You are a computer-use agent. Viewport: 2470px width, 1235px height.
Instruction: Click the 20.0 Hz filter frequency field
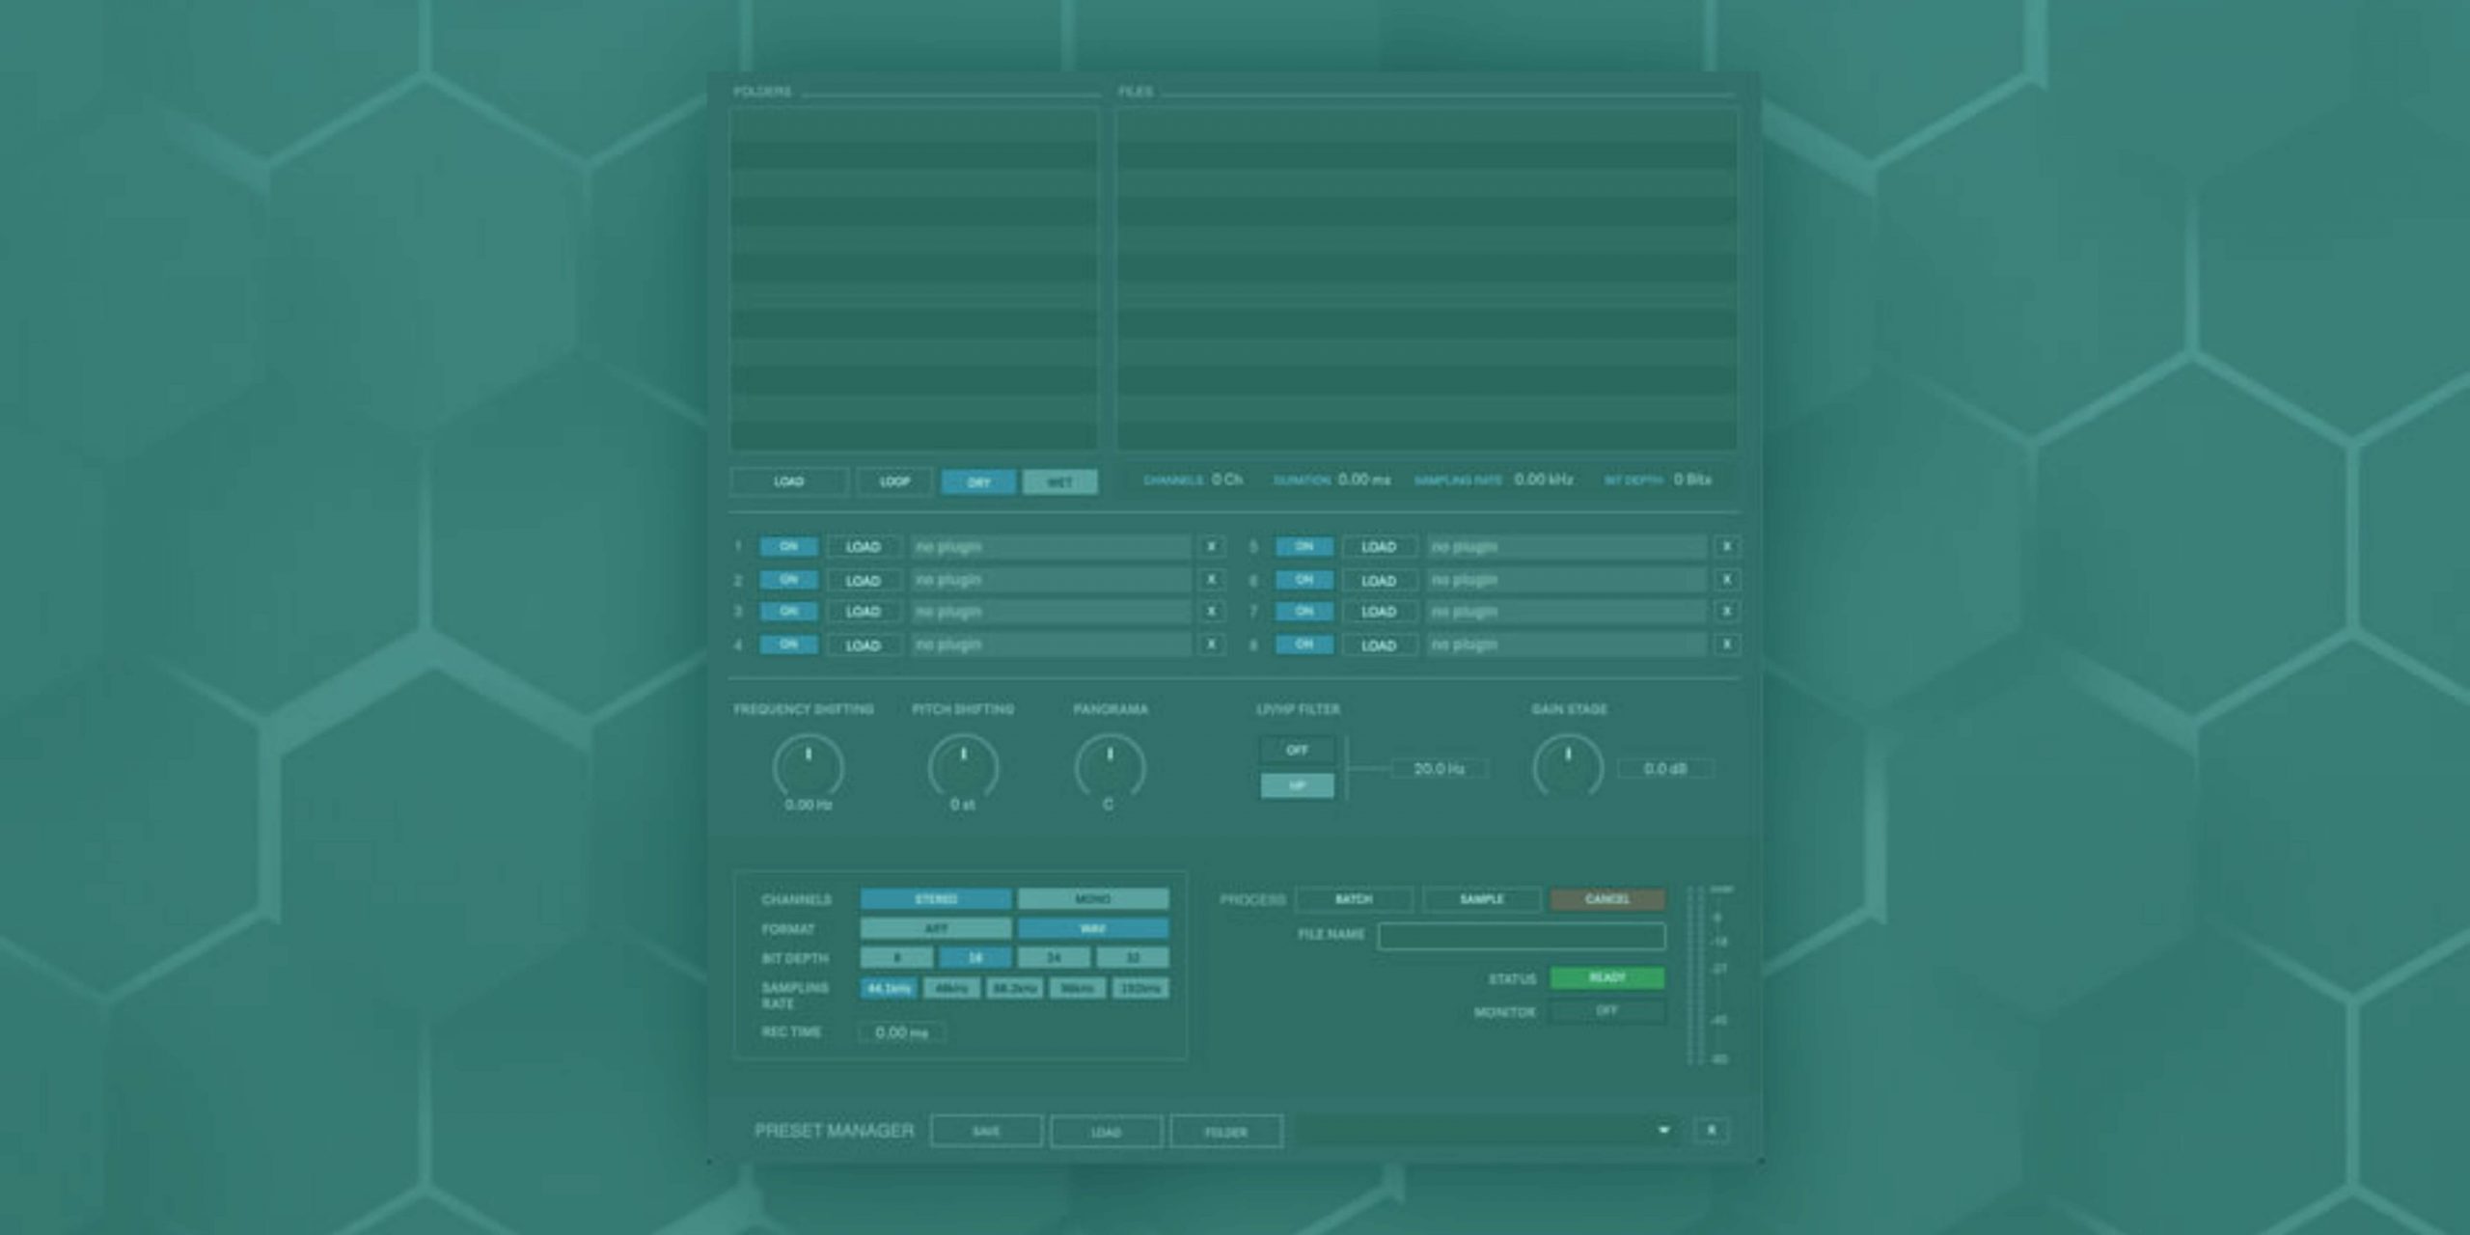click(x=1439, y=769)
